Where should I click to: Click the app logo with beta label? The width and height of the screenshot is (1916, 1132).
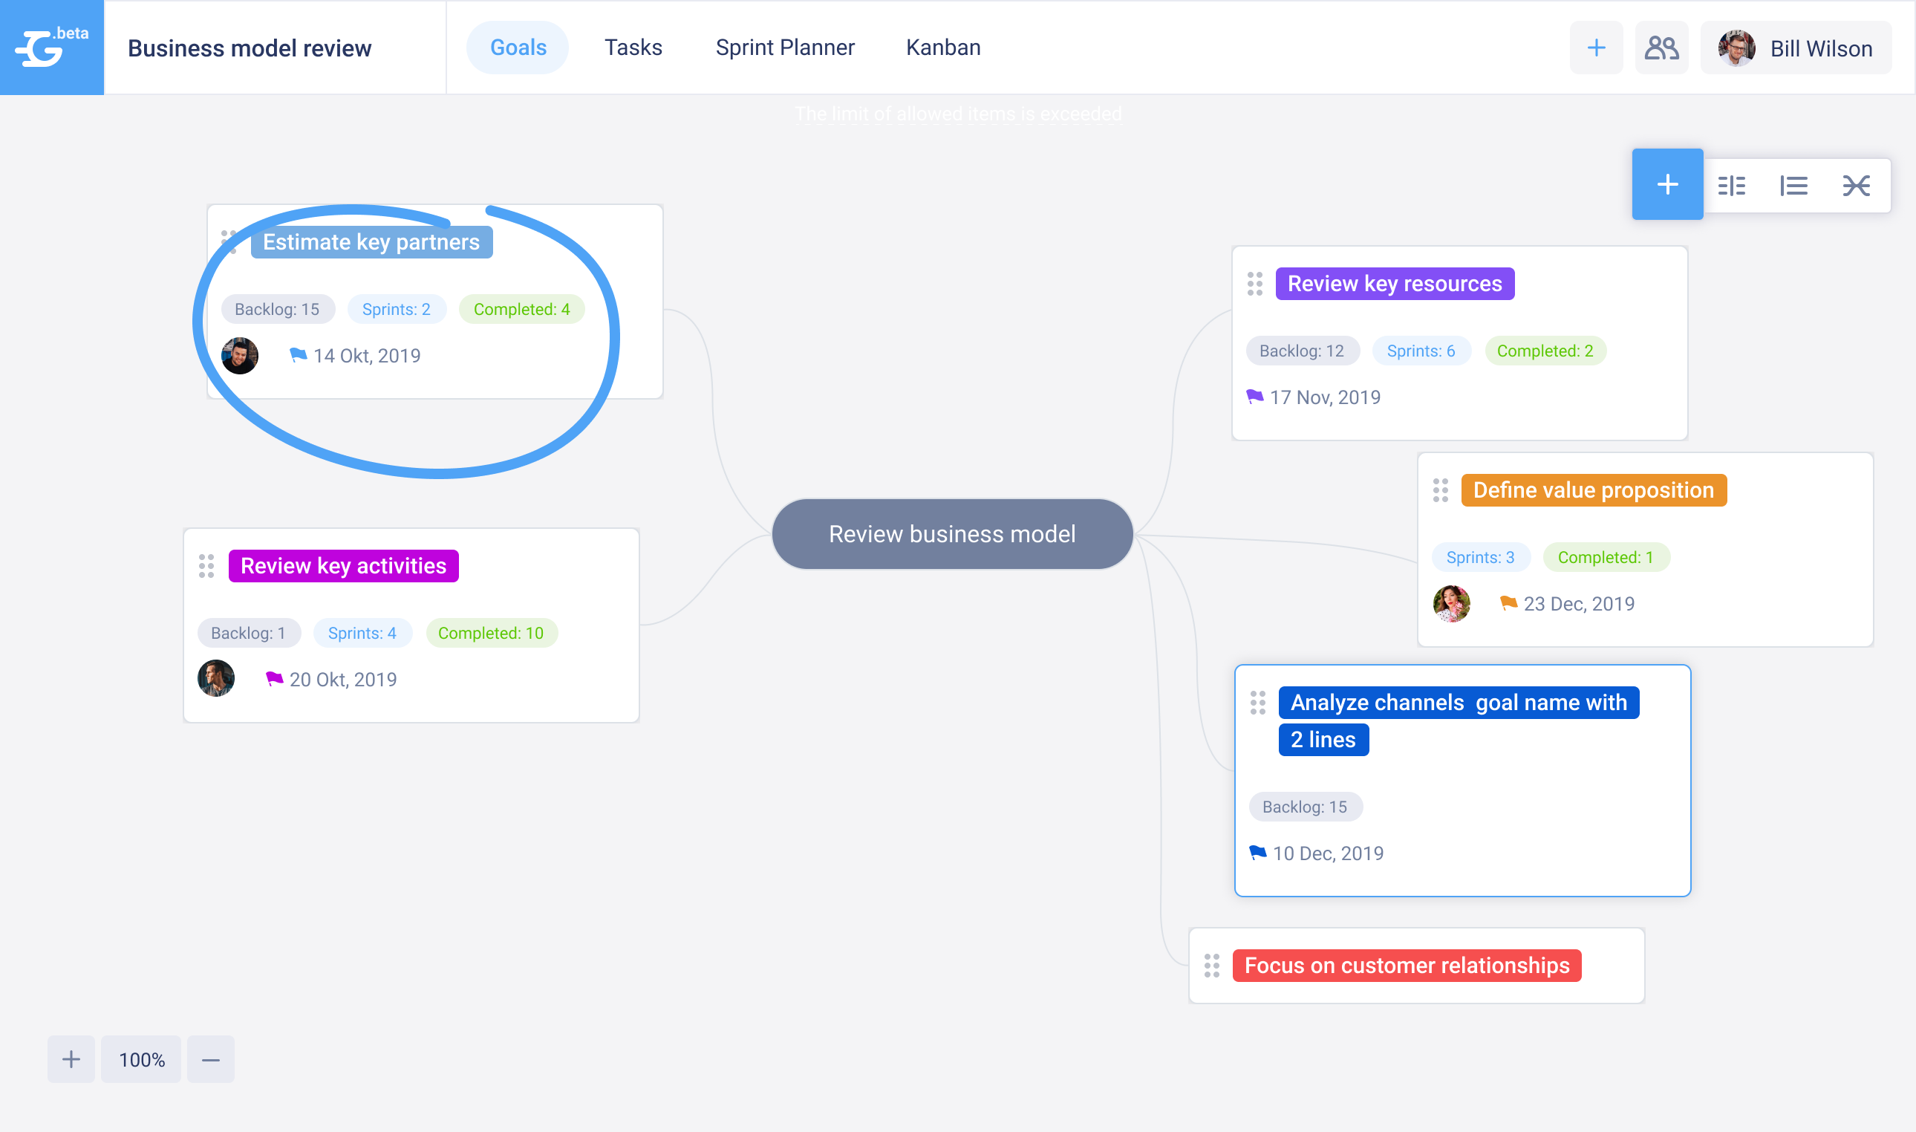[x=52, y=48]
